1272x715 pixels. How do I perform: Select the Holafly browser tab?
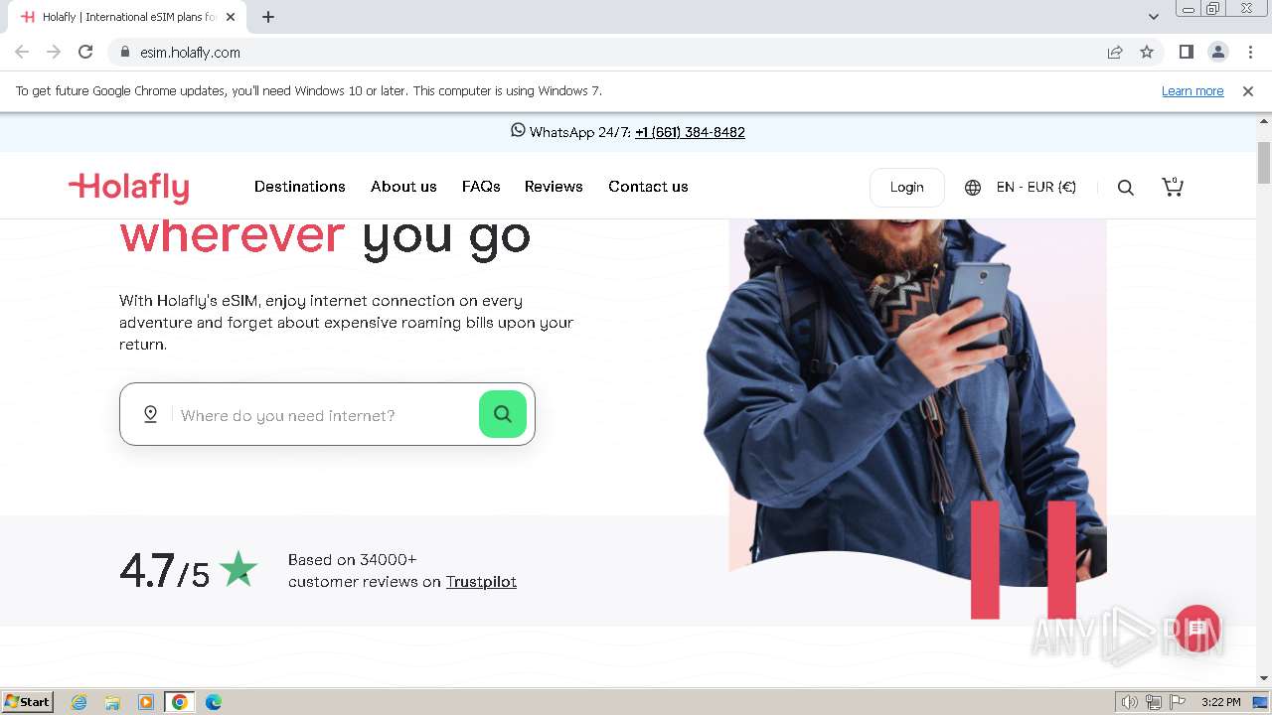pos(127,17)
